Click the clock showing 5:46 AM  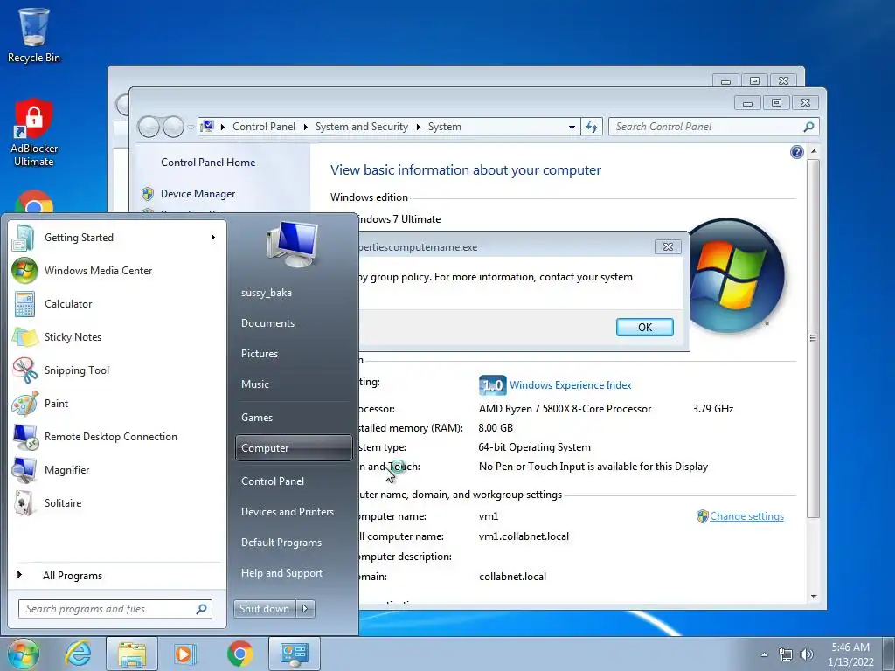[x=850, y=654]
